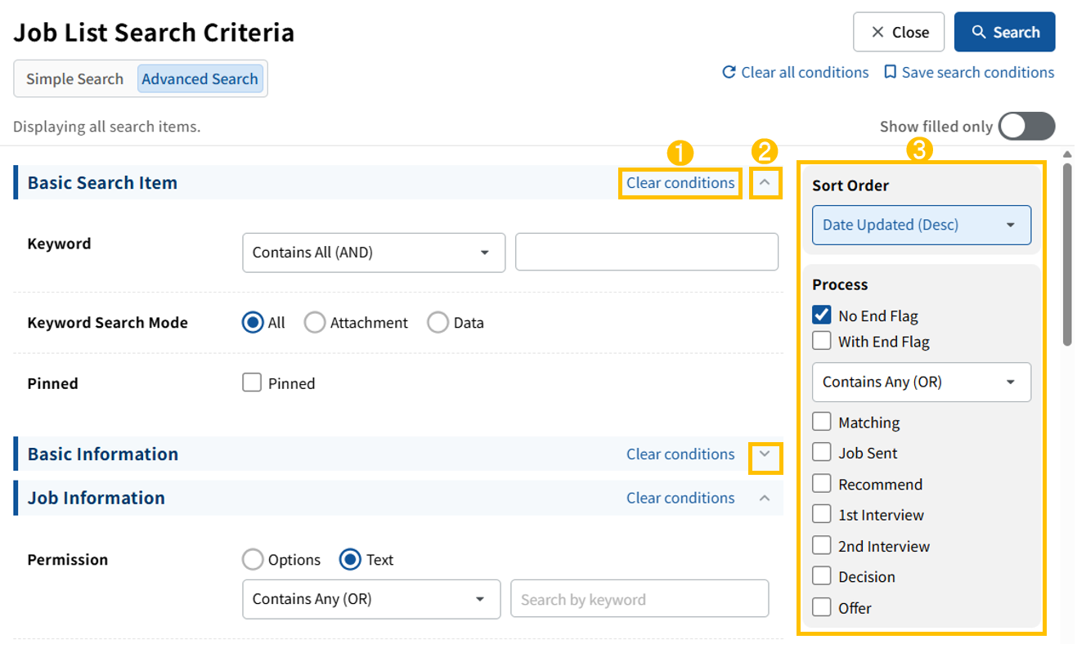
Task: Choose the Options radio for Permission
Action: click(x=253, y=560)
